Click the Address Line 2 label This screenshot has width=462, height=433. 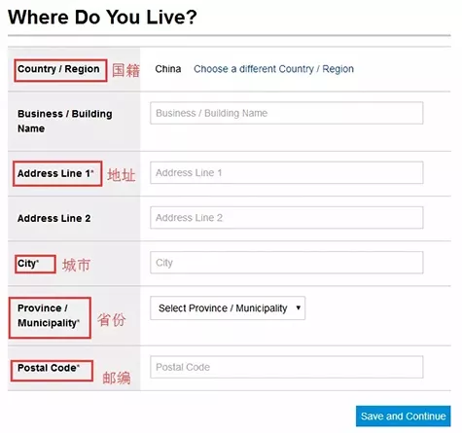(x=54, y=218)
